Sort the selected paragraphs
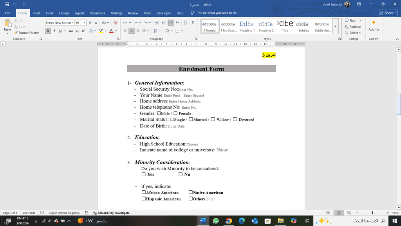401x226 pixels. coord(185,22)
